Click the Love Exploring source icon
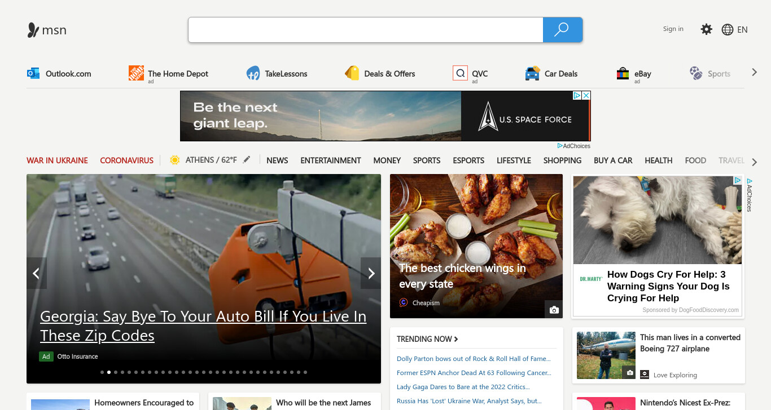This screenshot has width=771, height=410. pos(645,375)
